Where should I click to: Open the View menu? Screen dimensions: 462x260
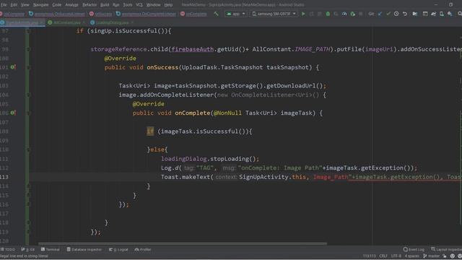[25, 5]
